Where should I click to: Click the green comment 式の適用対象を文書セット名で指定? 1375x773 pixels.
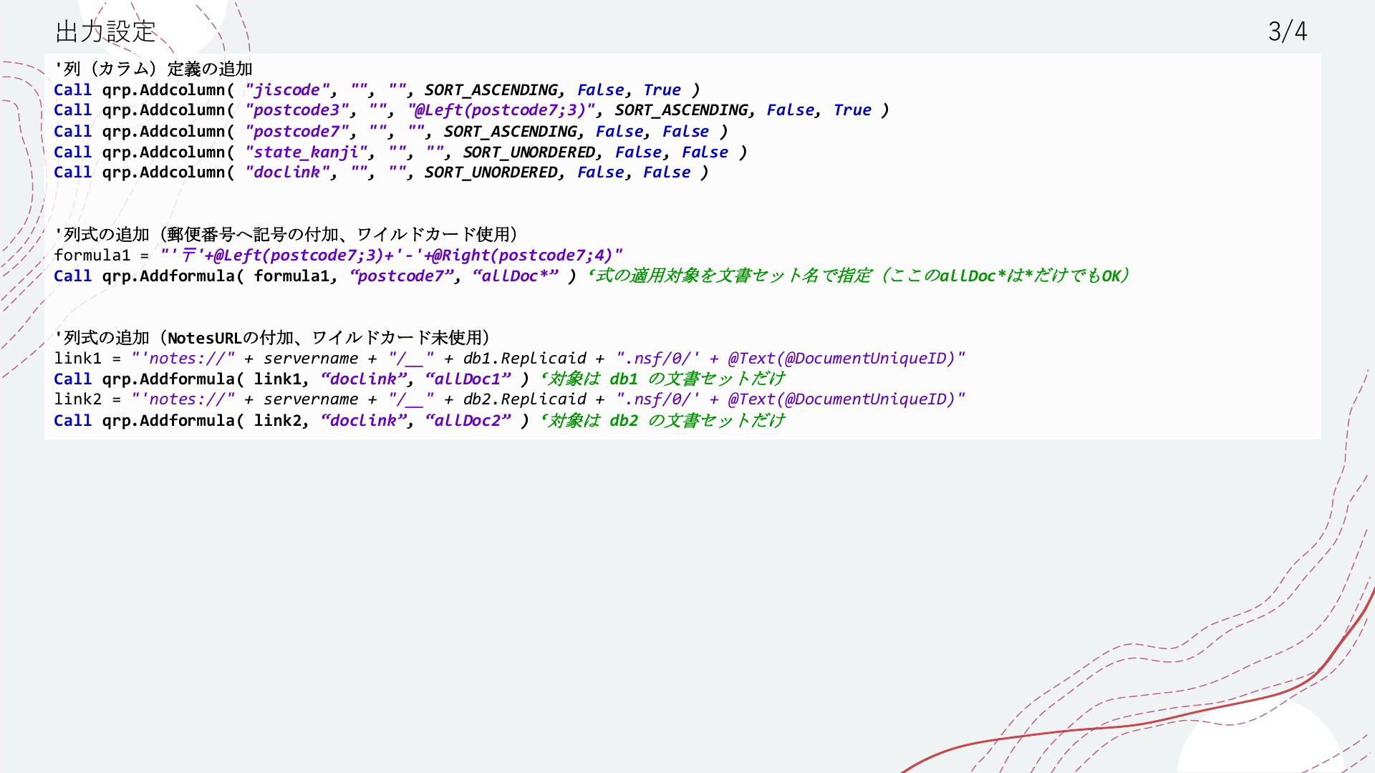pyautogui.click(x=733, y=276)
